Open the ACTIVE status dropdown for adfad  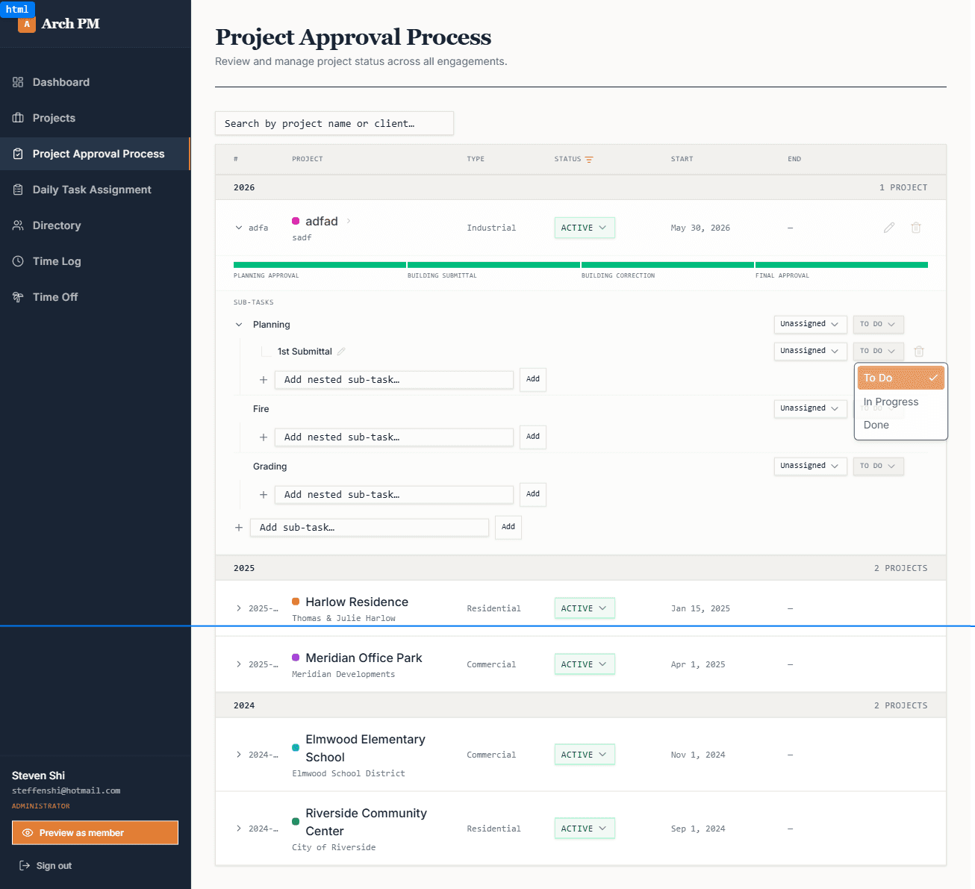(585, 228)
